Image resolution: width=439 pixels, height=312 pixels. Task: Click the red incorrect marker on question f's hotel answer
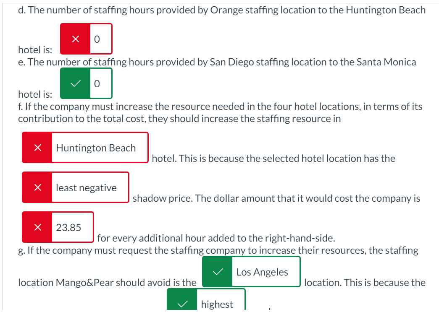point(37,147)
